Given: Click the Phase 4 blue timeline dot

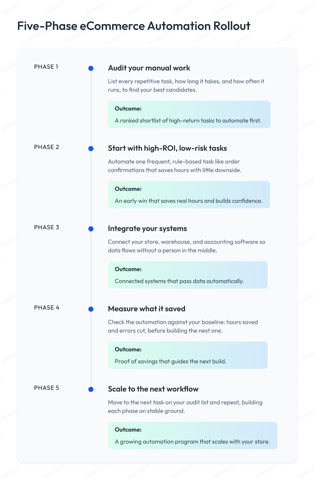Looking at the screenshot, I should pyautogui.click(x=91, y=309).
